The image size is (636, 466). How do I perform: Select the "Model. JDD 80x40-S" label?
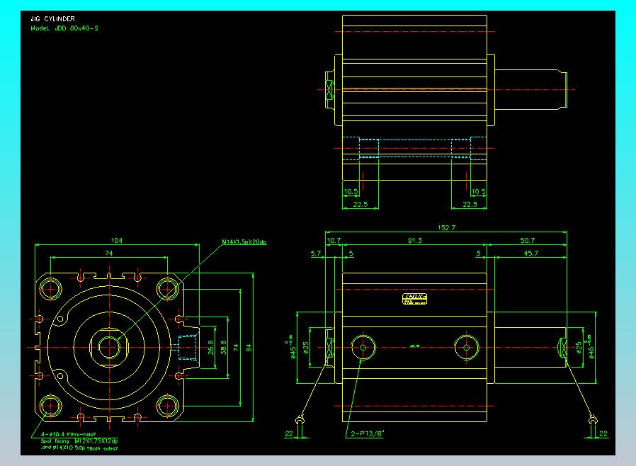tap(64, 28)
